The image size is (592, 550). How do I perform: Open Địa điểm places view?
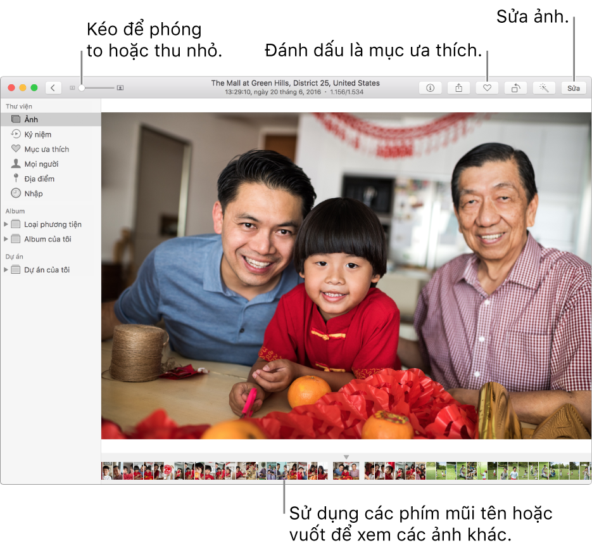(x=39, y=179)
